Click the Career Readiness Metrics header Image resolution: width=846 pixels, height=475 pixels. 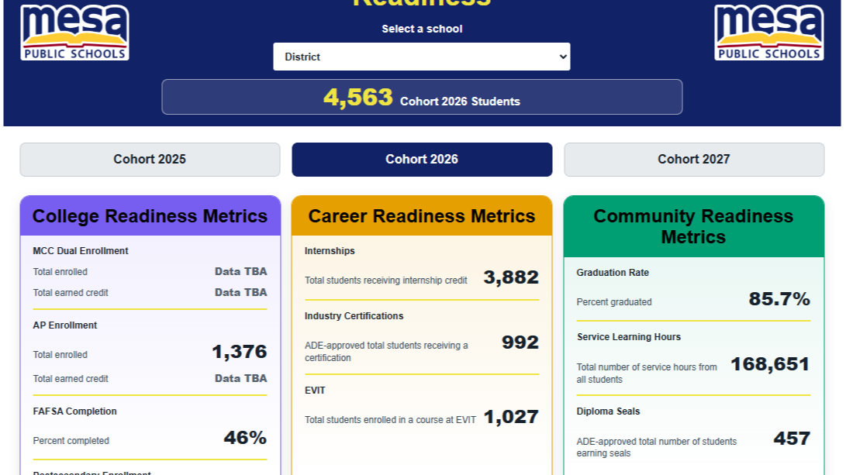422,215
